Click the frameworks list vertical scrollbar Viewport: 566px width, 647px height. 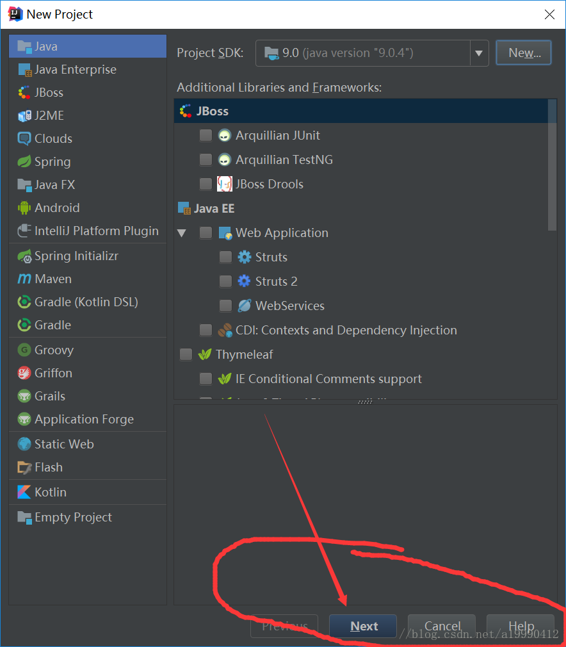552,165
